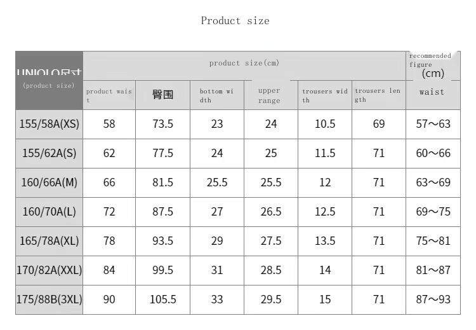Select the 165/78A(XL) size row label
The height and width of the screenshot is (330, 476).
(x=50, y=241)
